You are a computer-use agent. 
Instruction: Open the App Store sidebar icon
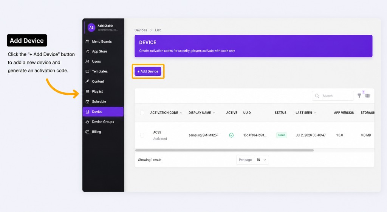click(87, 51)
